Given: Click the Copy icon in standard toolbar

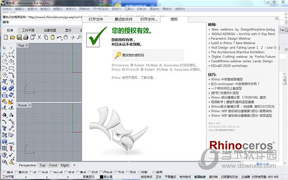Looking at the screenshot, I should [46, 37].
